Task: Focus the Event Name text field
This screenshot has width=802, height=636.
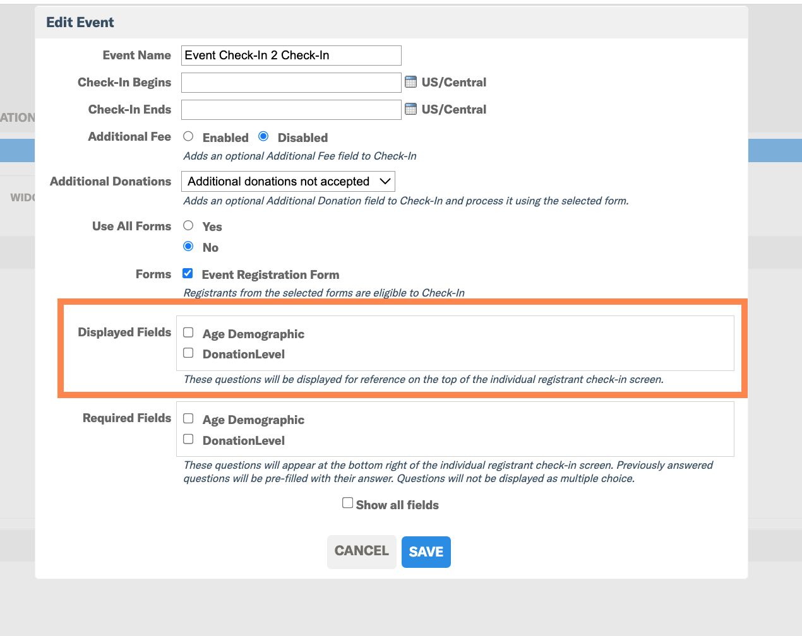Action: pyautogui.click(x=291, y=56)
